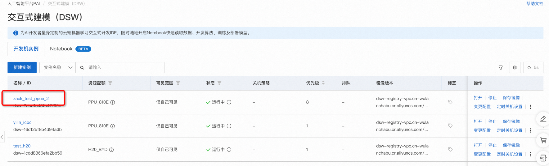Click the floating API icon

[x=543, y=158]
